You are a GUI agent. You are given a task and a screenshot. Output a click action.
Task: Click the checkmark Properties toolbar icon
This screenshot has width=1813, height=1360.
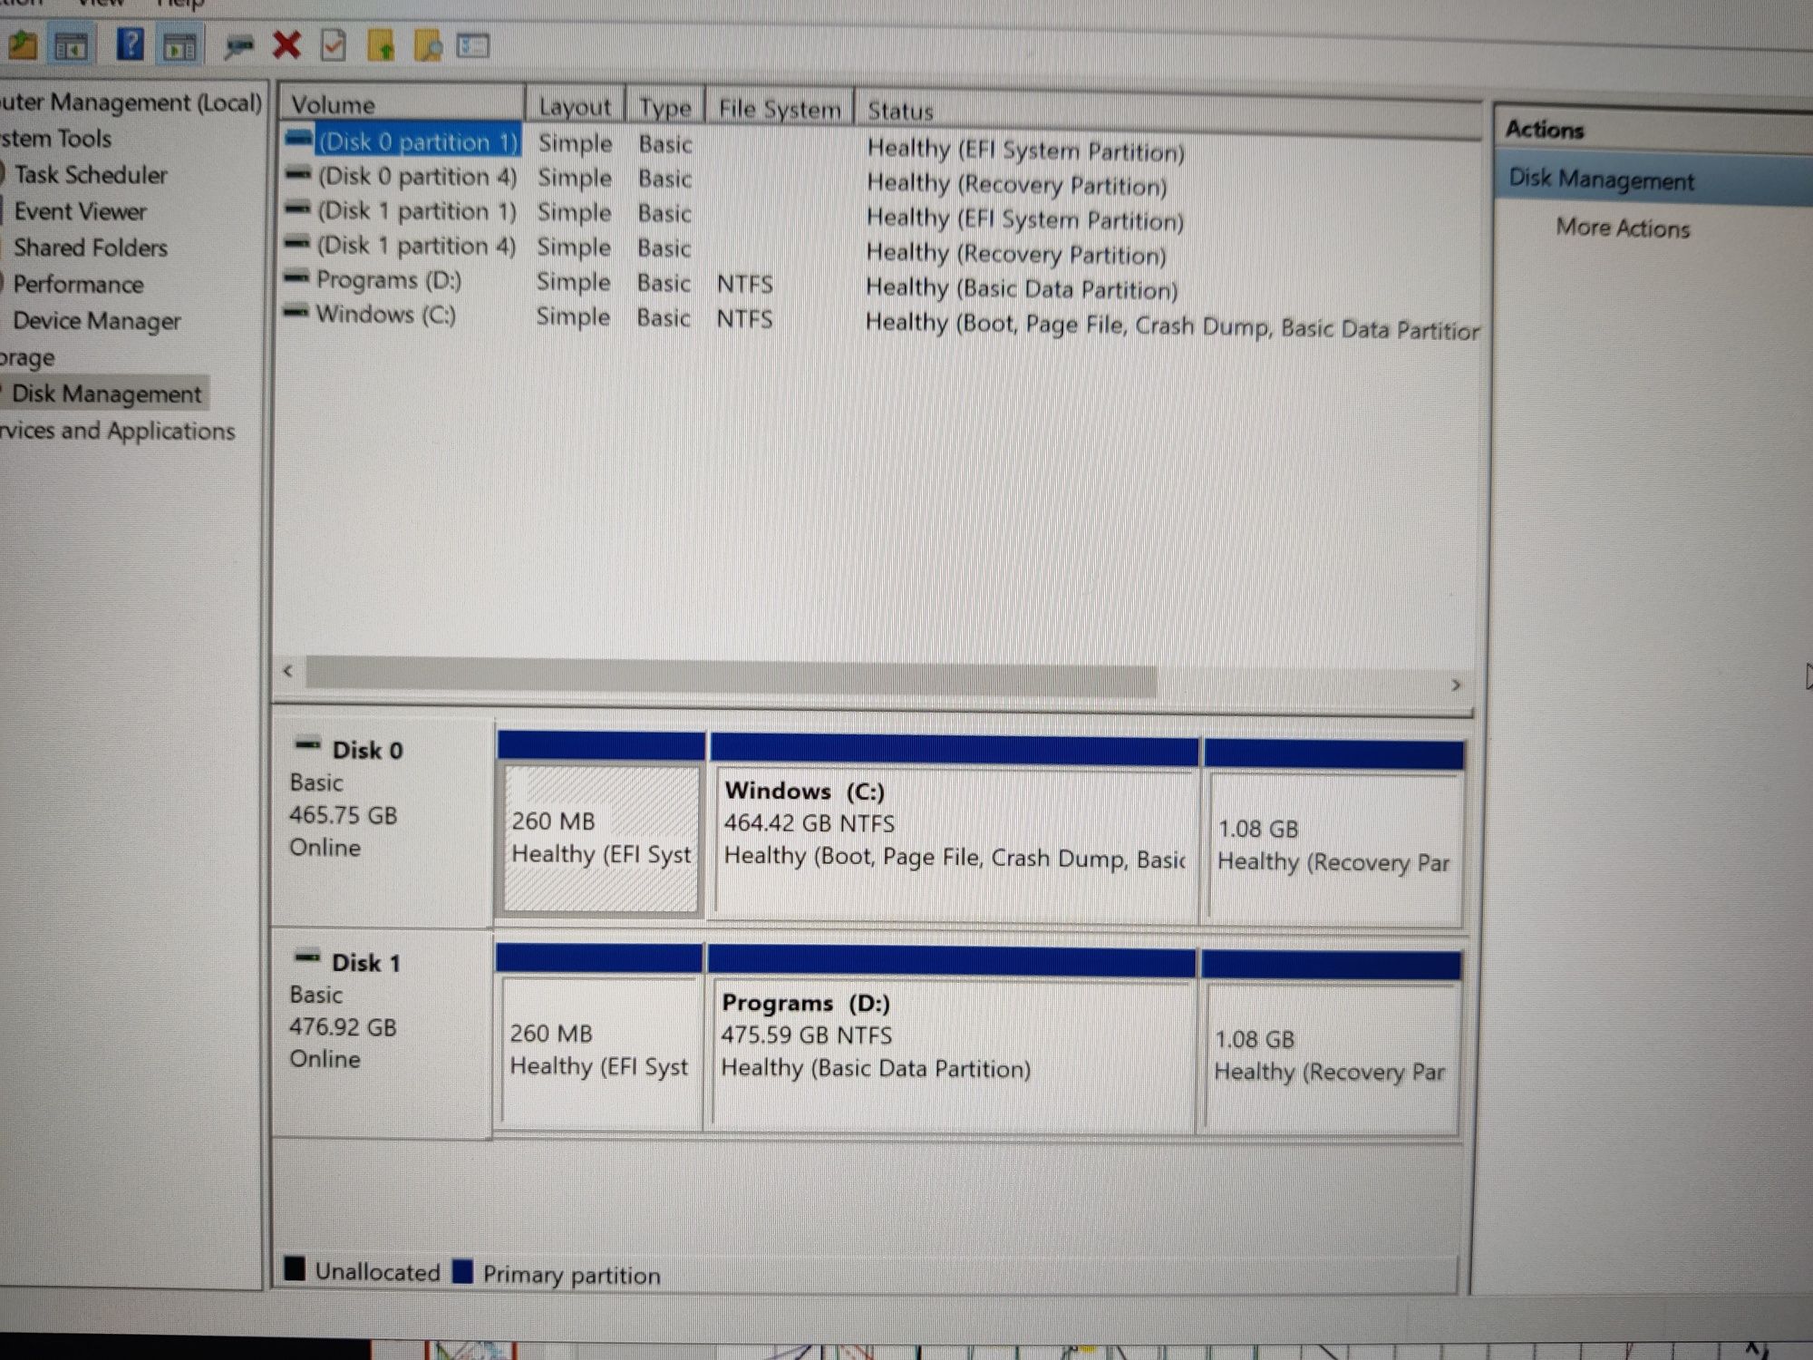334,45
